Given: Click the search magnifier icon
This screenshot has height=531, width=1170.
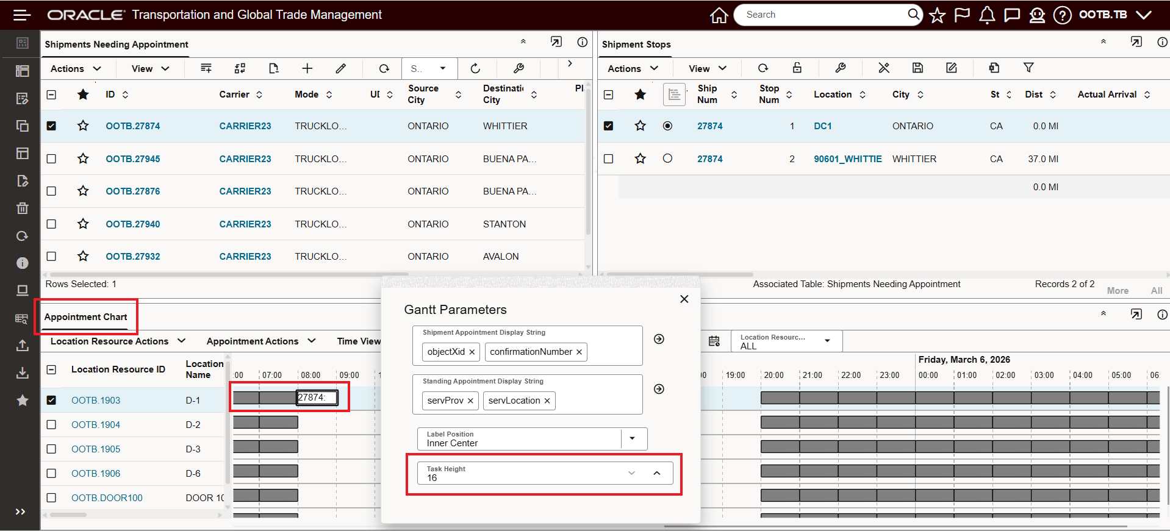Looking at the screenshot, I should pyautogui.click(x=913, y=14).
